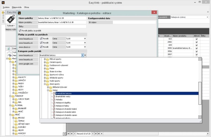This screenshot has height=137, width=211.
Task: Click the Název položky input field
Action: click(62, 18)
